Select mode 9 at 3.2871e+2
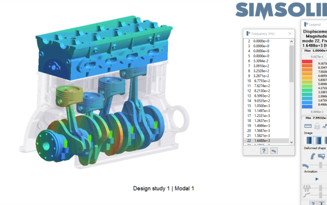This screenshot has width=327, height=205. pos(267,76)
